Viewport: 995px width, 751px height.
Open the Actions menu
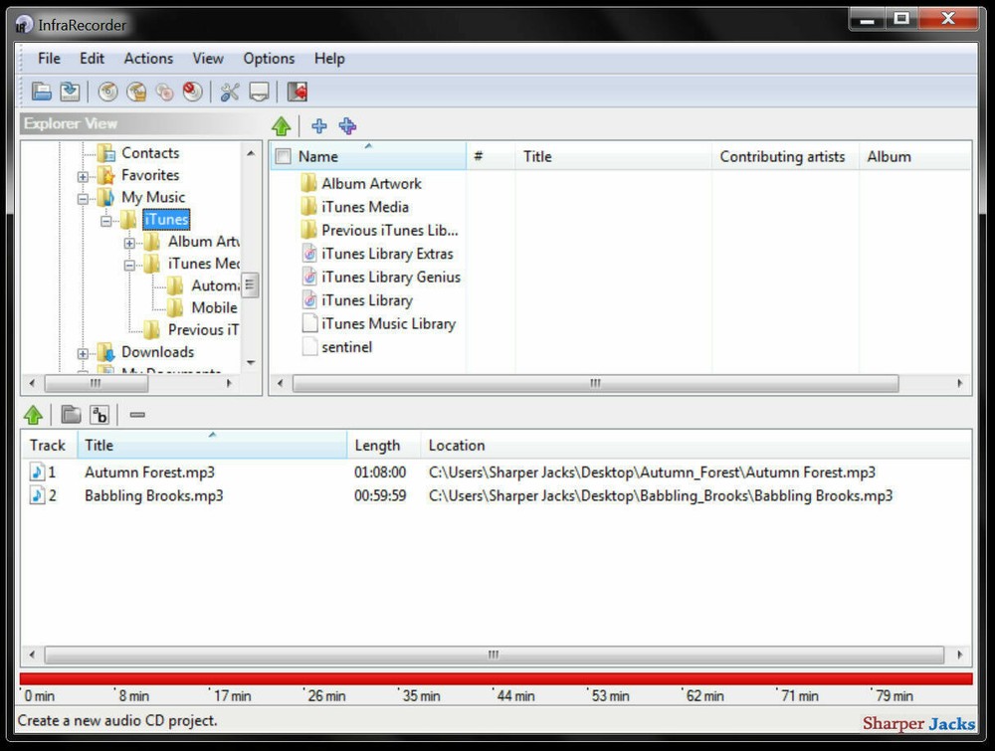148,59
